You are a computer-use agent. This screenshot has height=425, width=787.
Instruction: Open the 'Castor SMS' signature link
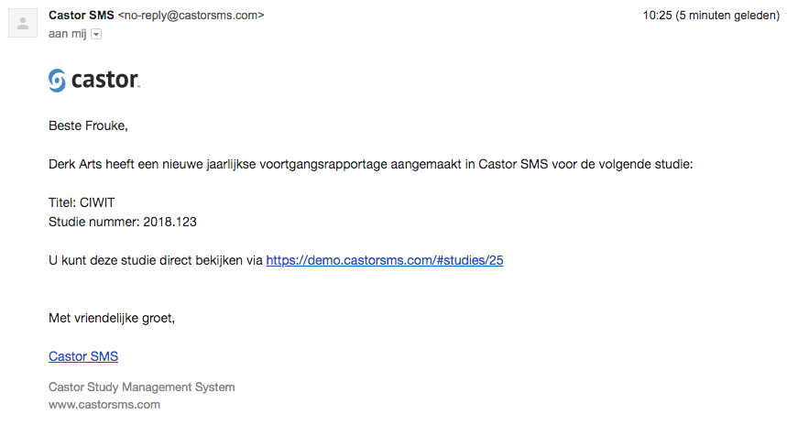coord(83,356)
